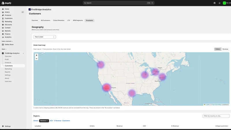
Task: Click the notifications bell icon
Action: coord(219,3)
